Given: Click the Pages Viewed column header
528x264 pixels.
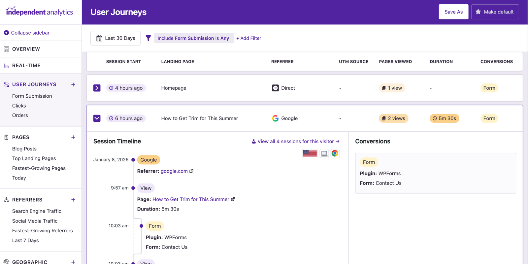Looking at the screenshot, I should [x=395, y=62].
